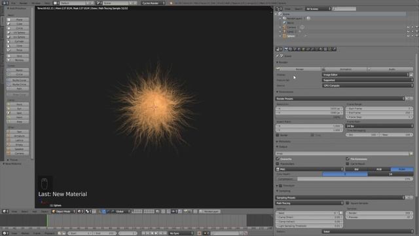Open the Render Presets dropdown
Viewport: 419px width, 236px height.
[x=340, y=98]
